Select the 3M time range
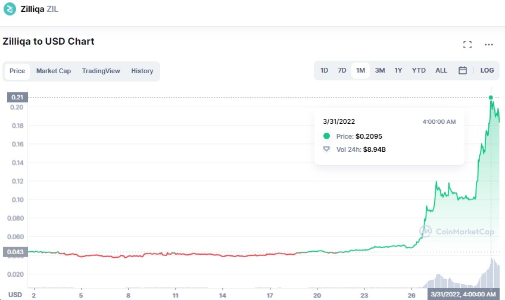Image resolution: width=505 pixels, height=300 pixels. pos(380,70)
